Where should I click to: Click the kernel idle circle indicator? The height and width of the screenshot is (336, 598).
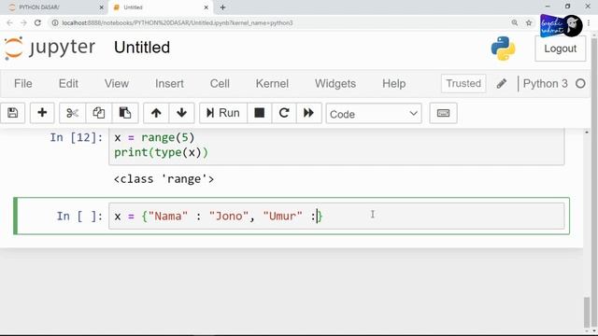click(x=580, y=83)
